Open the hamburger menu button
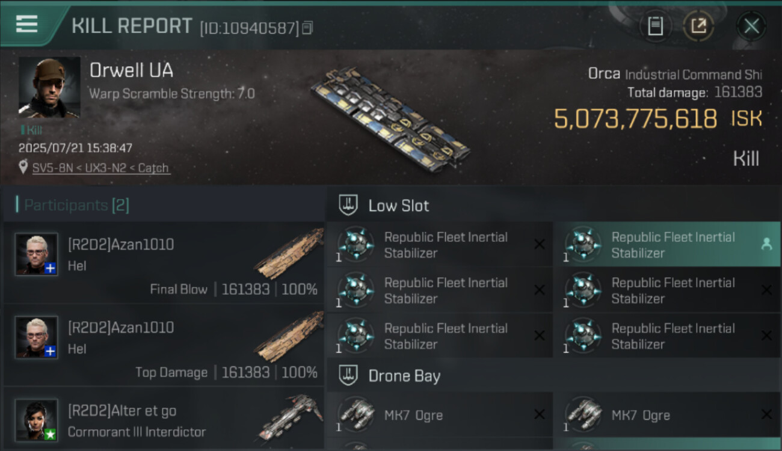Screen dimensions: 782x451 tap(27, 25)
